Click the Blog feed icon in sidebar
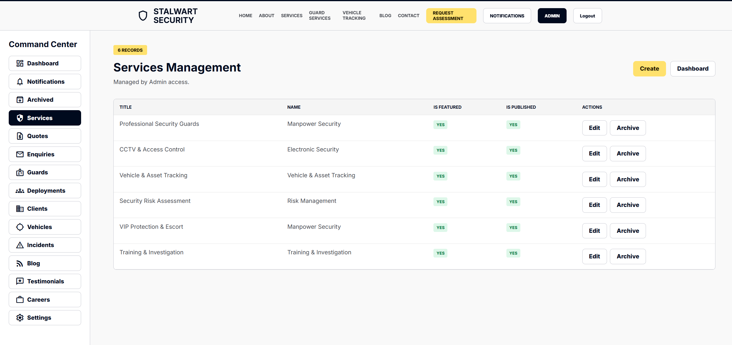732x345 pixels. click(x=20, y=263)
